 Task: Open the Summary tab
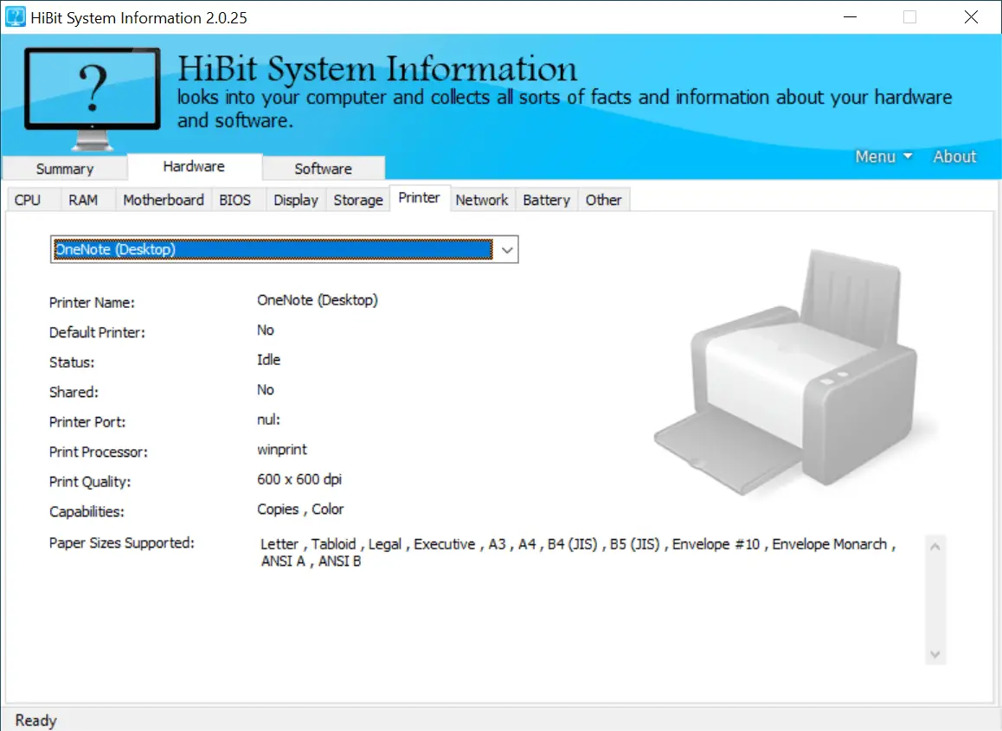65,169
